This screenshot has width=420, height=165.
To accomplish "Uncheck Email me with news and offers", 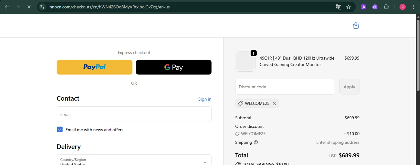I will (x=60, y=129).
